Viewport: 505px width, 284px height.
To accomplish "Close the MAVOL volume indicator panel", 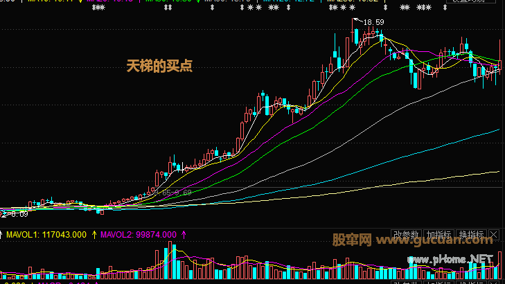I will [494, 235].
